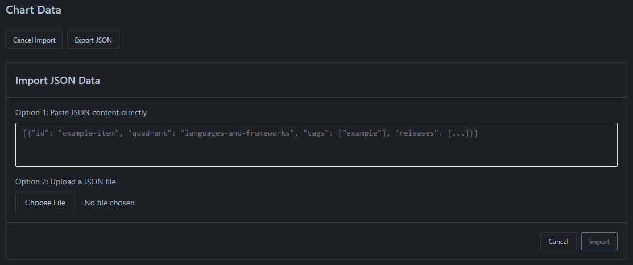
Task: Click the 'No file chosen' text
Action: point(109,203)
